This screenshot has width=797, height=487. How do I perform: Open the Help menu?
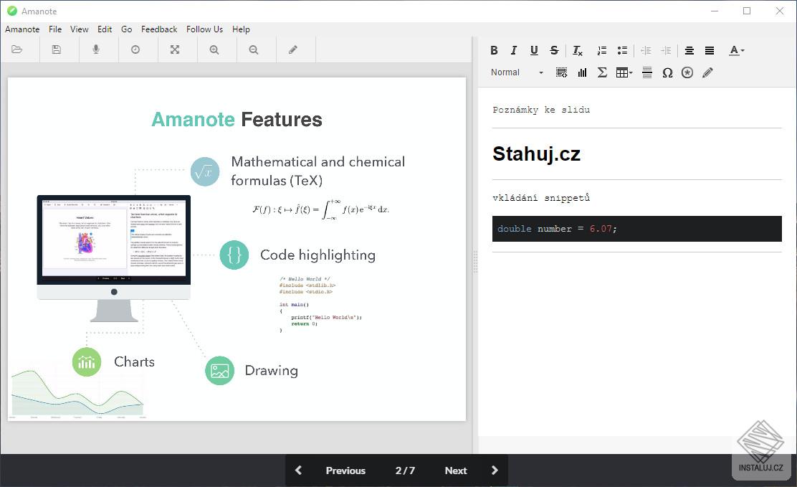tap(241, 29)
